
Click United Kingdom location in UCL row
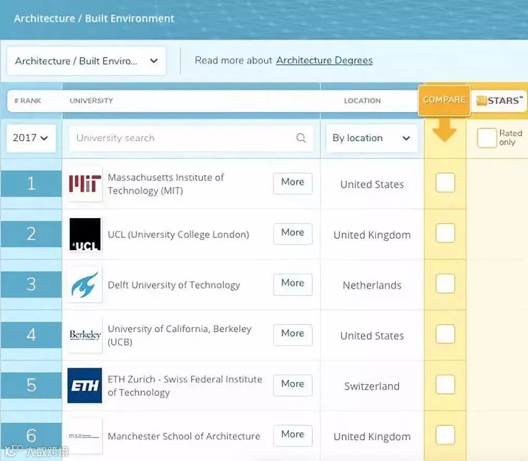click(372, 235)
